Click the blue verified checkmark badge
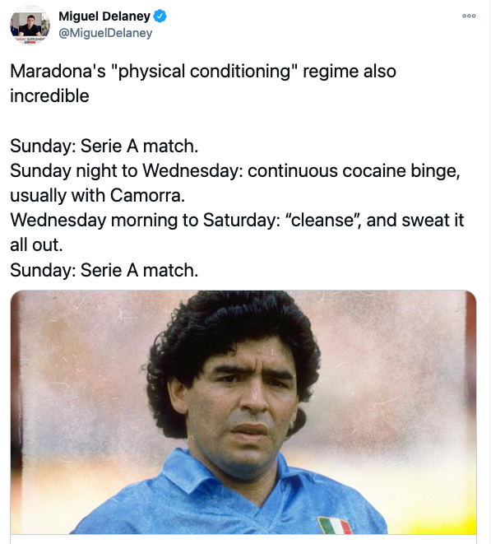 pyautogui.click(x=160, y=16)
